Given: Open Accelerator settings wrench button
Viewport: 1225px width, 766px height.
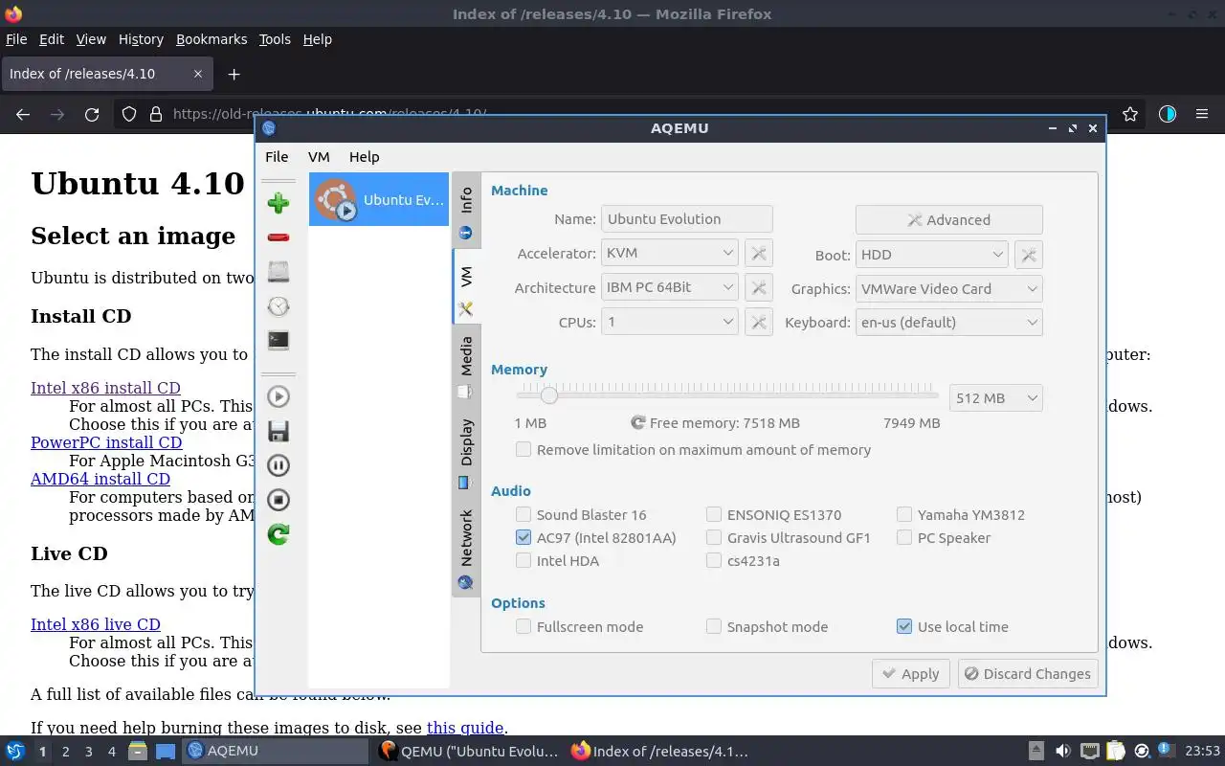Looking at the screenshot, I should point(758,254).
